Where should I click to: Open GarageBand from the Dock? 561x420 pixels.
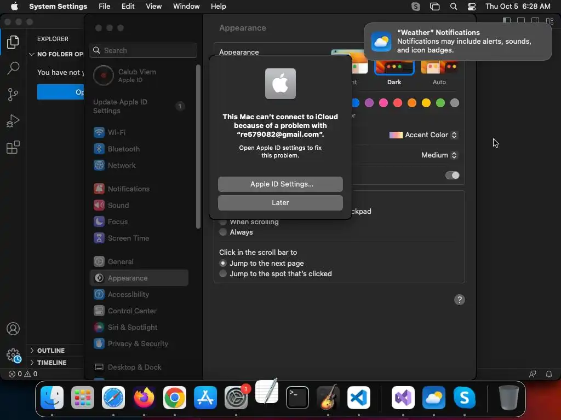click(x=328, y=397)
